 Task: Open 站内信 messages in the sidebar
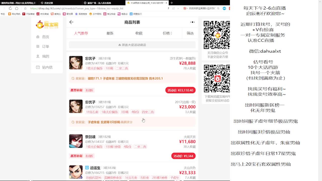(44, 67)
